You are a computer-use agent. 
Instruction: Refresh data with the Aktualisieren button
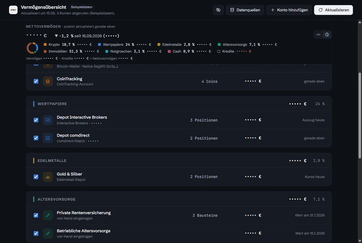tap(333, 10)
